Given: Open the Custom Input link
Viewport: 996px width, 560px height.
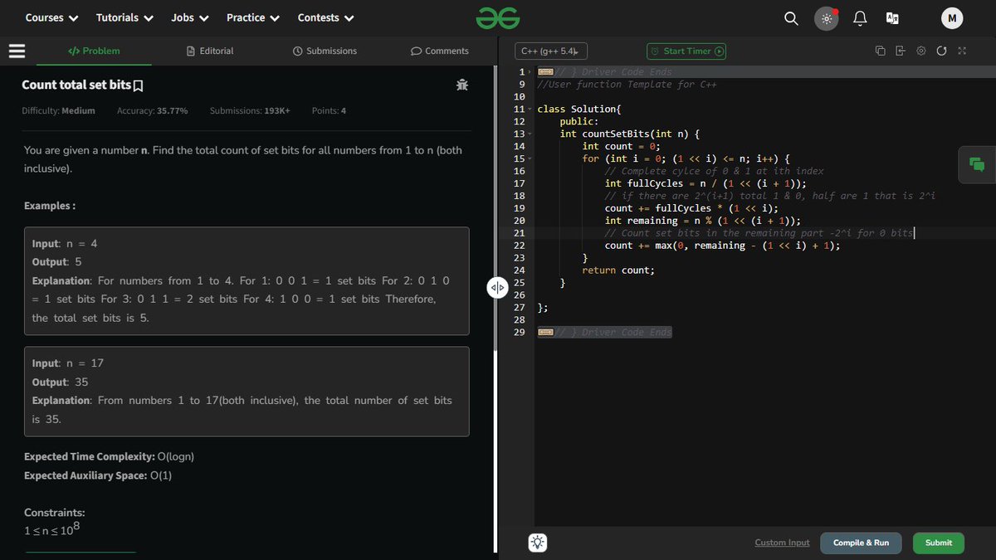Looking at the screenshot, I should click(x=782, y=543).
